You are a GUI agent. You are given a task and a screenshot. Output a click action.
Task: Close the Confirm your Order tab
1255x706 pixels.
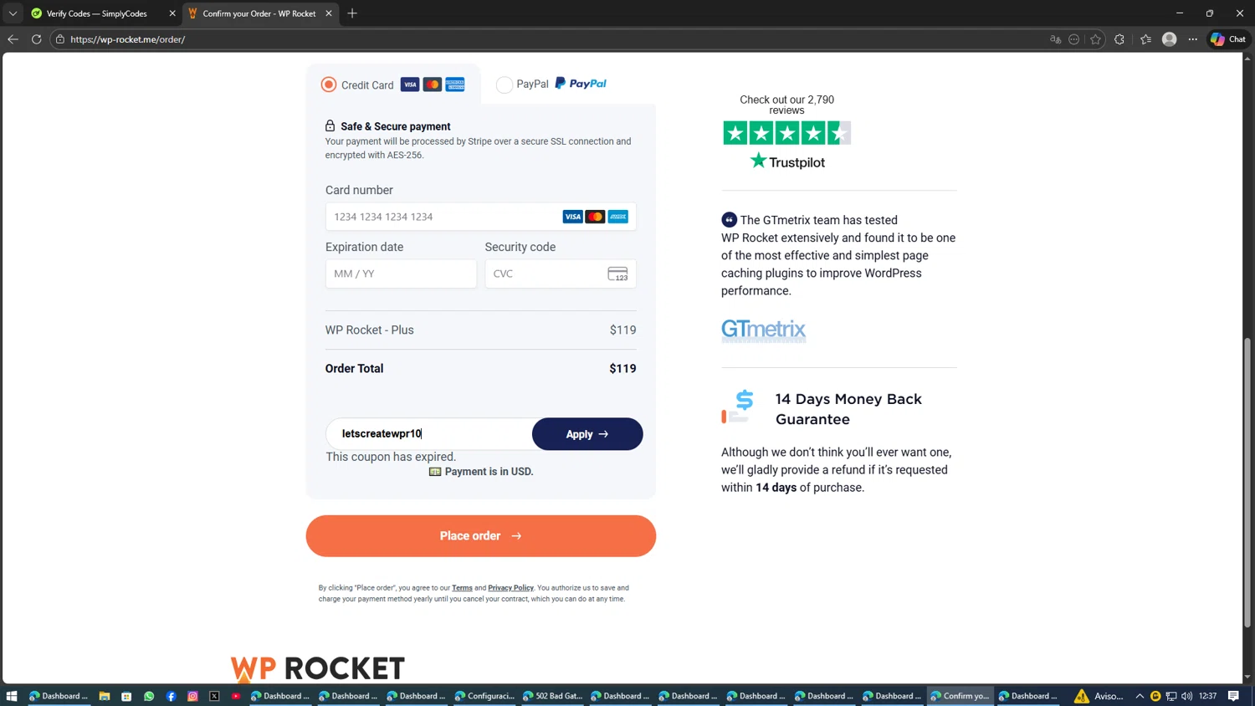(x=329, y=13)
